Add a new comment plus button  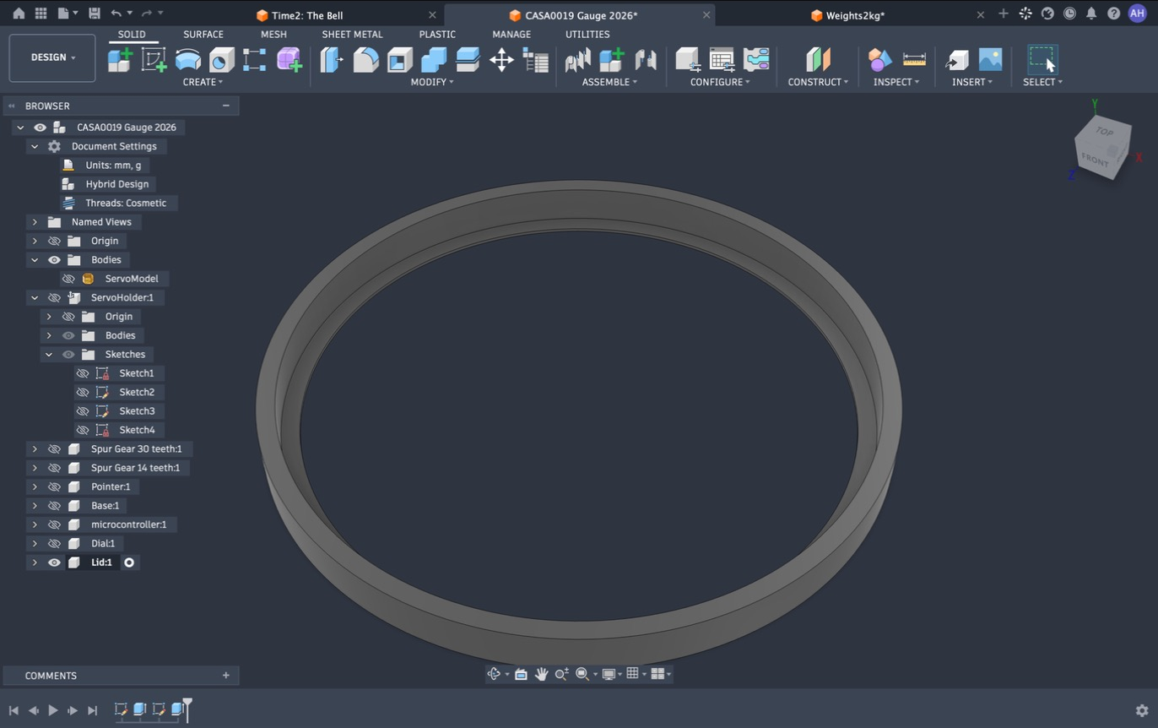[225, 676]
